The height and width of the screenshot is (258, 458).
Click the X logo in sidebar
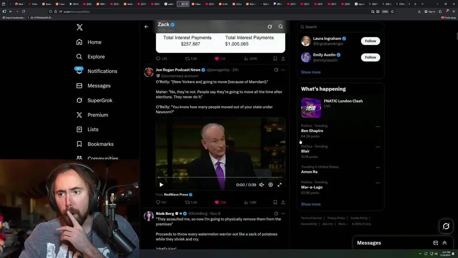tap(79, 27)
